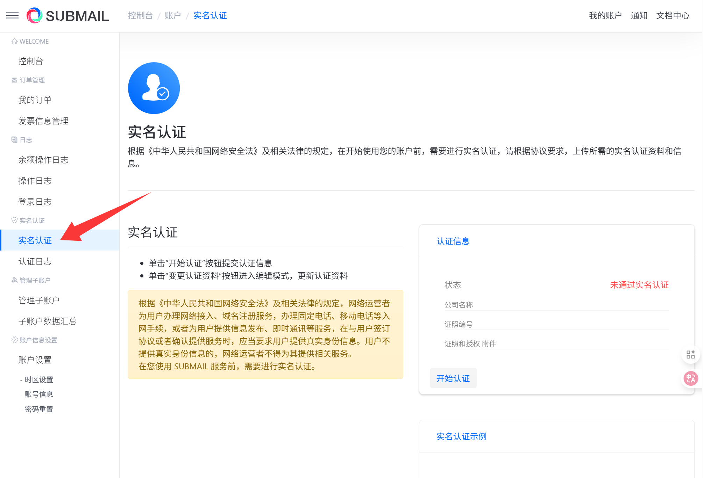Image resolution: width=703 pixels, height=478 pixels.
Task: Open 时区设置 sub-item
Action: click(39, 379)
